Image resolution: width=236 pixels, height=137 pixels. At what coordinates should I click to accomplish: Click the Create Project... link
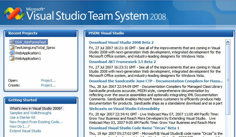[48, 85]
